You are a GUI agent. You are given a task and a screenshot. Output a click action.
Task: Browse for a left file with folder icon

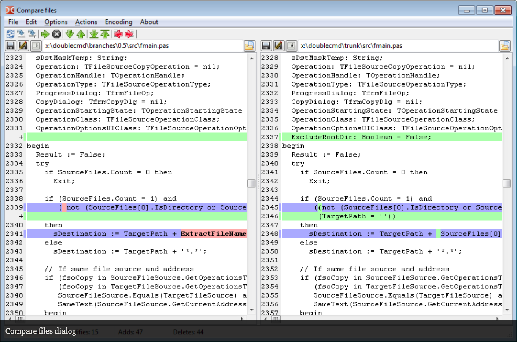(x=249, y=46)
